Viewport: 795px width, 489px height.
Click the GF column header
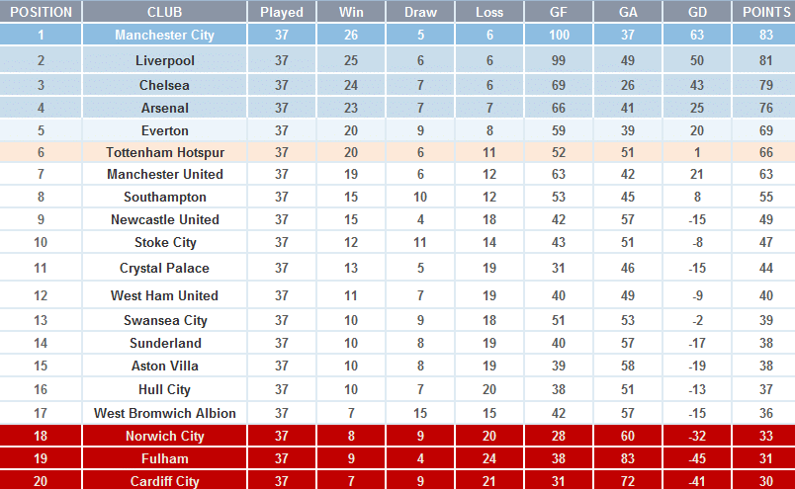point(559,12)
